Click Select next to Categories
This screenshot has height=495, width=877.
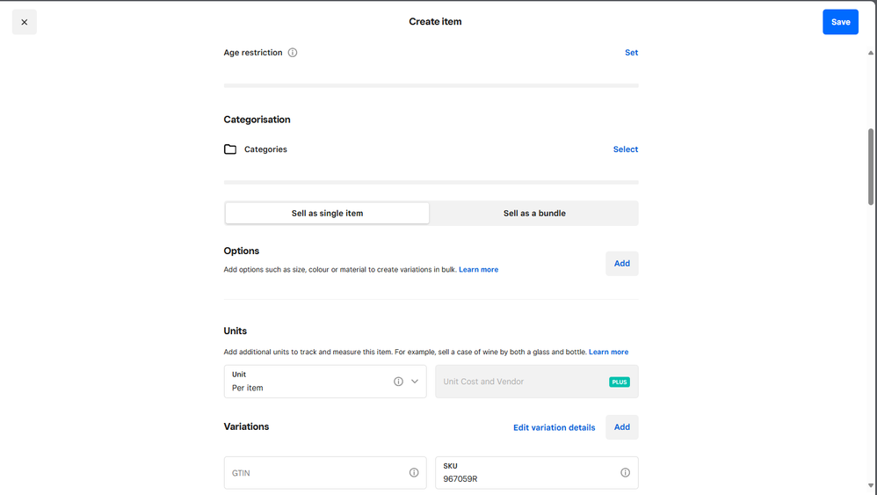(x=625, y=149)
